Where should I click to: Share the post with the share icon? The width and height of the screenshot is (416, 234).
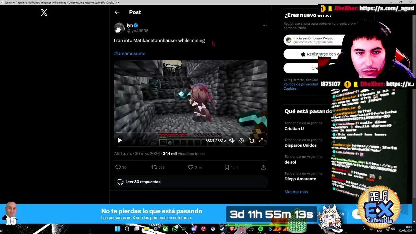click(263, 167)
